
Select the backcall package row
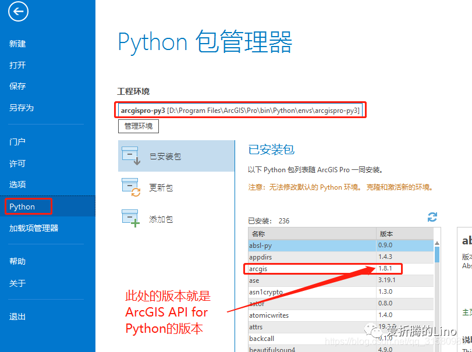coord(340,339)
